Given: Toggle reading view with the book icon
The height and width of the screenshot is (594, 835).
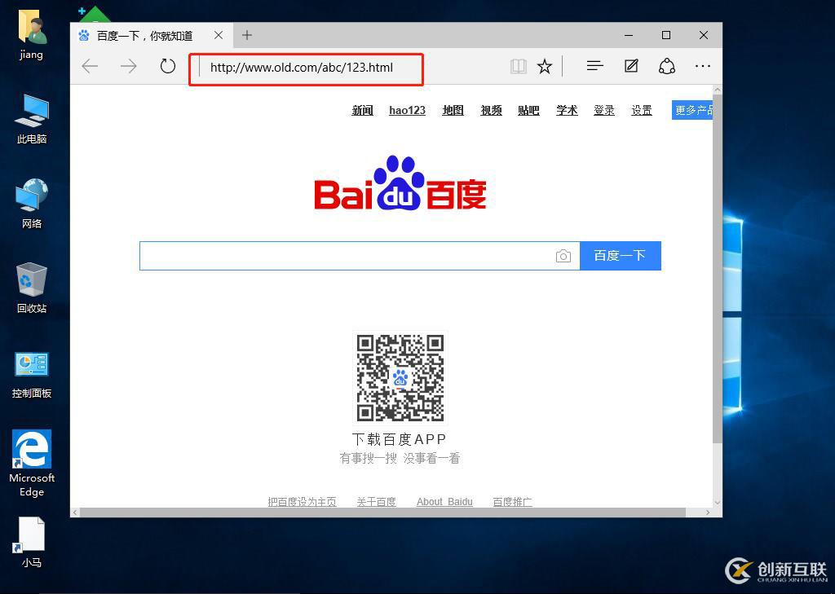Looking at the screenshot, I should pos(518,66).
